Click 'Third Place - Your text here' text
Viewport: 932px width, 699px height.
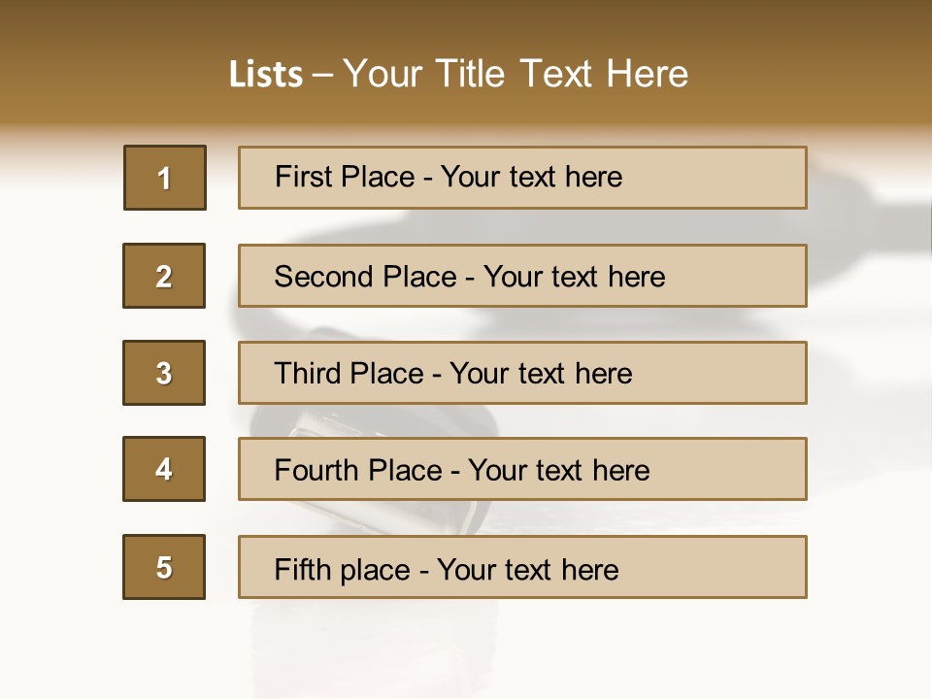pyautogui.click(x=453, y=373)
